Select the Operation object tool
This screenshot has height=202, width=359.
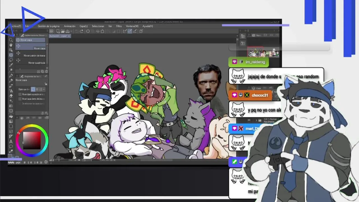11,50
